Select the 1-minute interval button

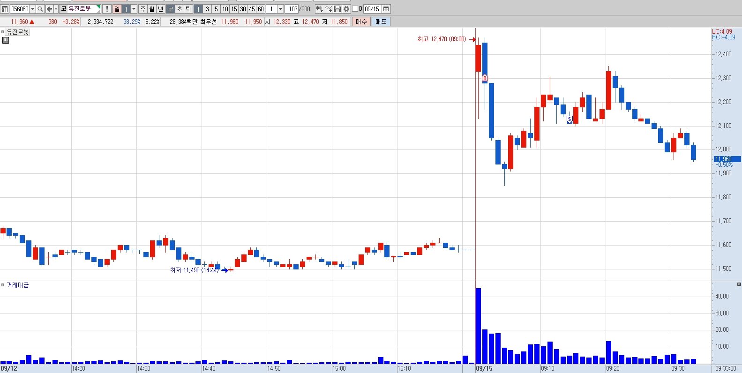(198, 9)
